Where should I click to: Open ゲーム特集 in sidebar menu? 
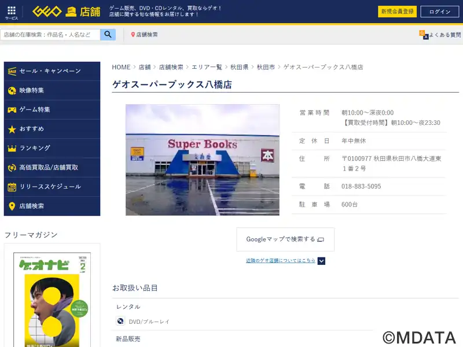point(52,110)
